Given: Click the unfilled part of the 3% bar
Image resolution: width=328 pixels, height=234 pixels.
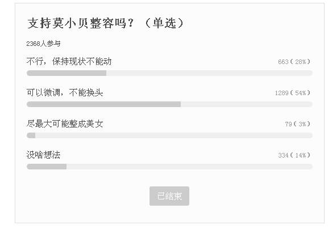Looking at the screenshot, I should [x=174, y=135].
